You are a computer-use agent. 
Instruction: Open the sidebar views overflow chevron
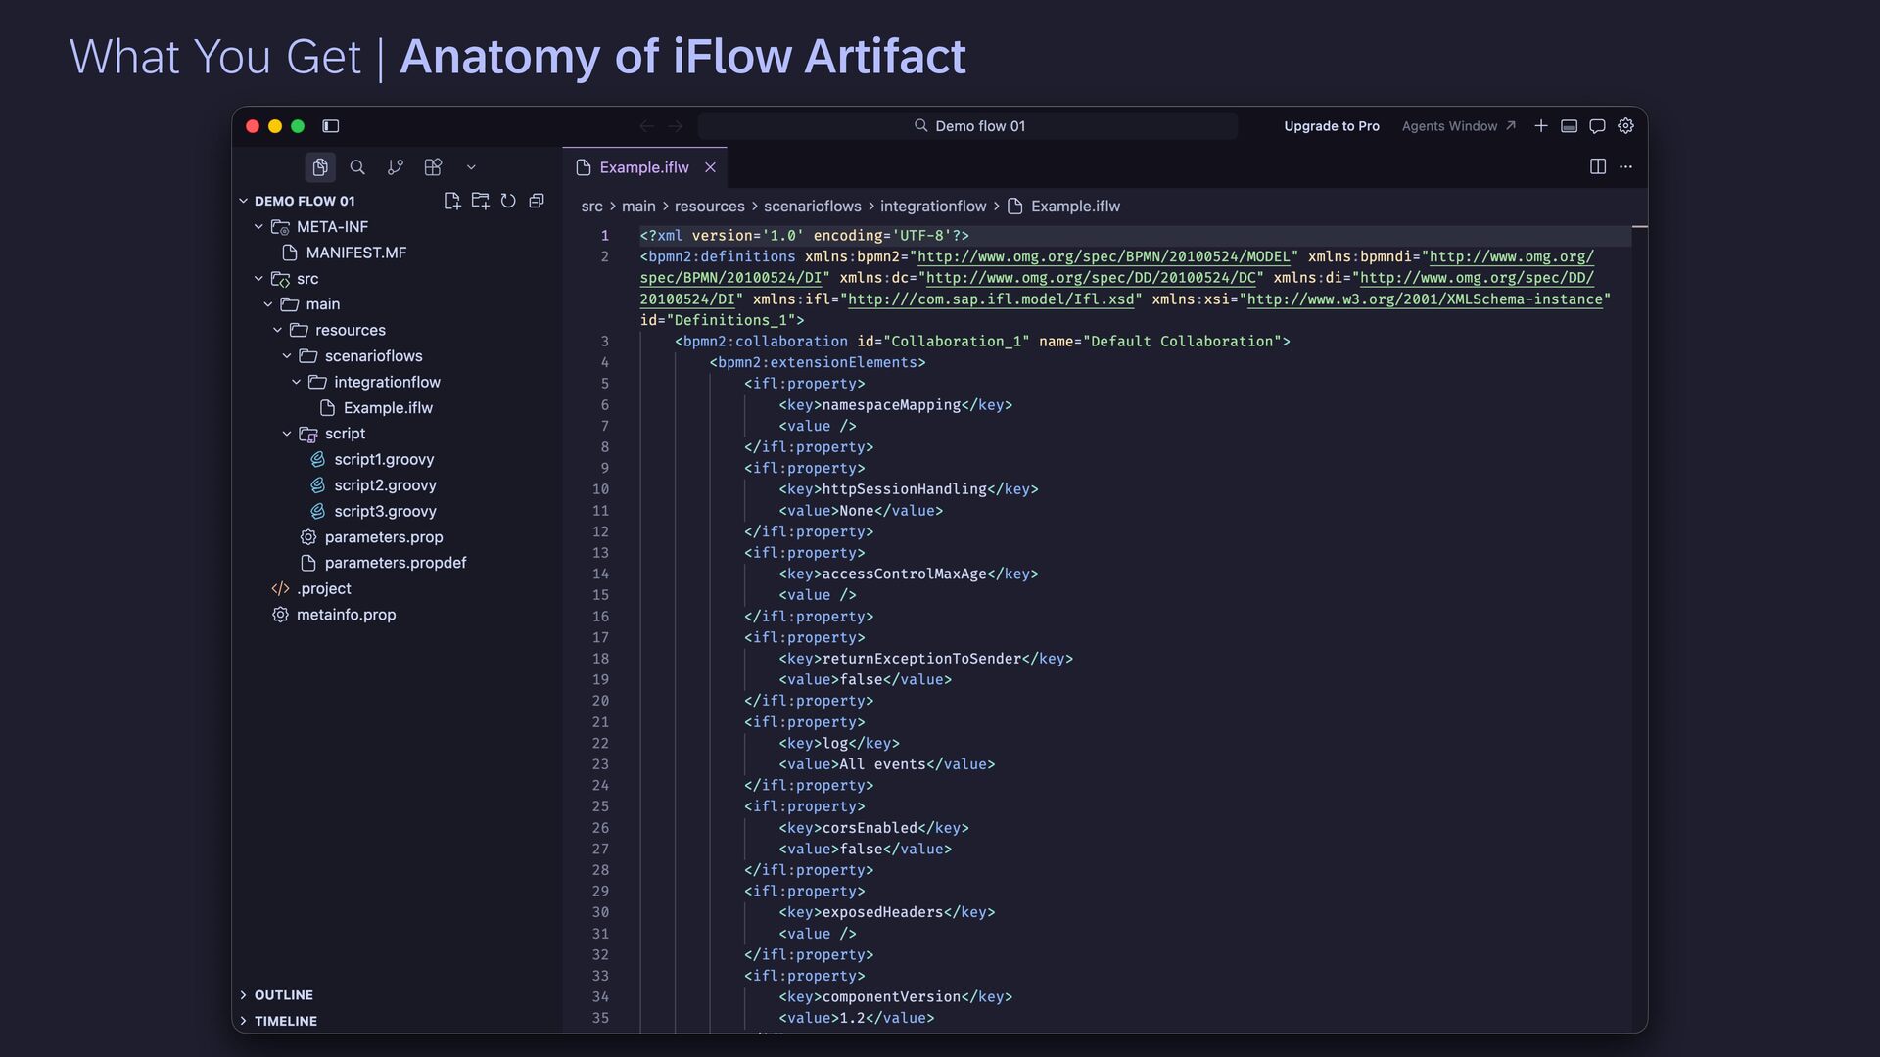(x=471, y=167)
